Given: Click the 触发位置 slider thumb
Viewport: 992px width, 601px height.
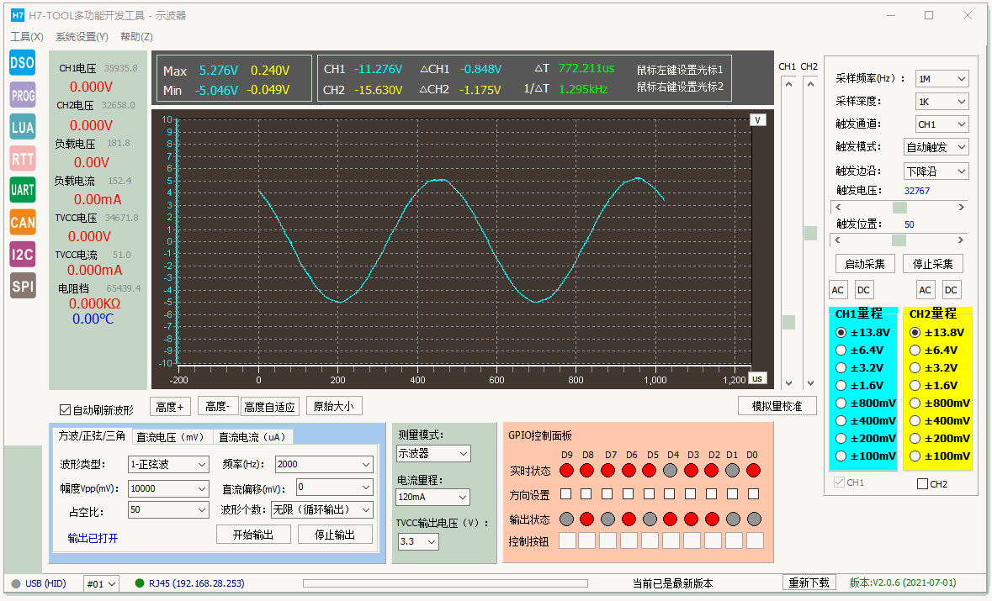Looking at the screenshot, I should pos(899,240).
